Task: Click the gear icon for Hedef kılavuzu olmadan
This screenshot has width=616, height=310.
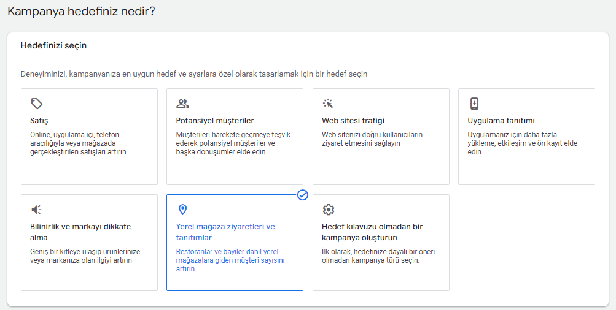Action: (x=328, y=210)
